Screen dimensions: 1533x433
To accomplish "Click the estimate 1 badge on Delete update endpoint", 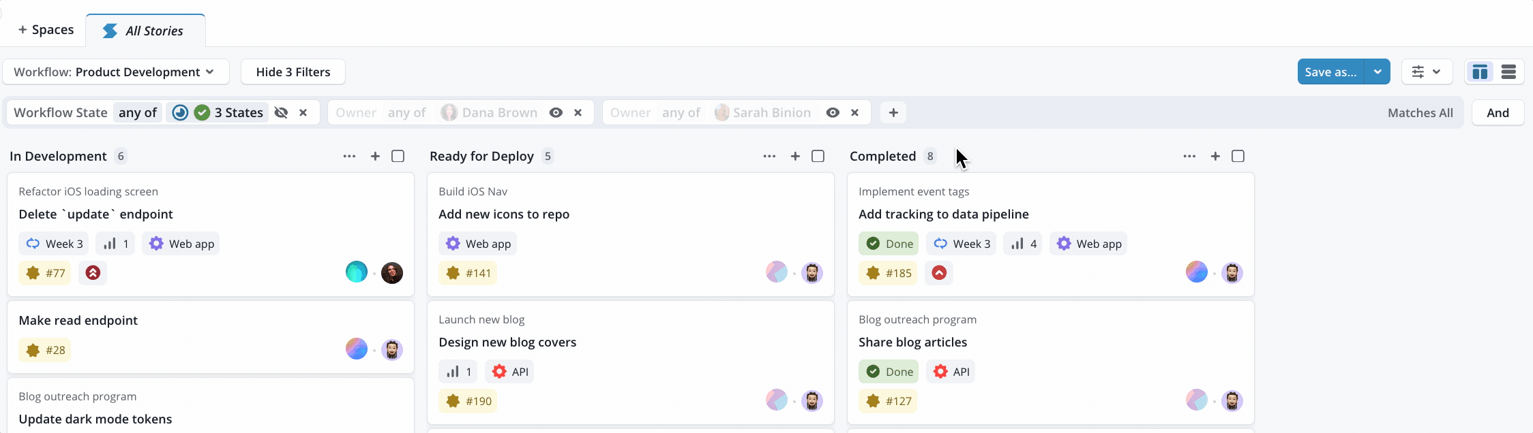I will pos(115,244).
